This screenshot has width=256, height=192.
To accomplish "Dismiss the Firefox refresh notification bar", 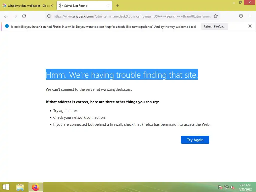I will pos(250,26).
